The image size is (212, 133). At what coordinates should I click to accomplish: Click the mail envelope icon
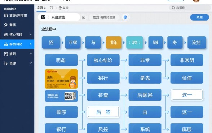43,17
